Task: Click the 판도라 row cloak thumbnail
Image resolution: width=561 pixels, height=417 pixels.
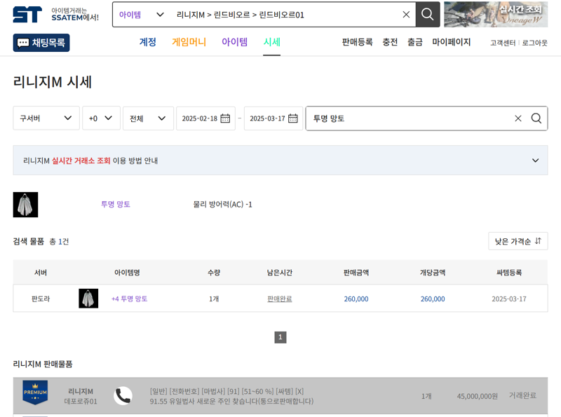Action: 88,299
